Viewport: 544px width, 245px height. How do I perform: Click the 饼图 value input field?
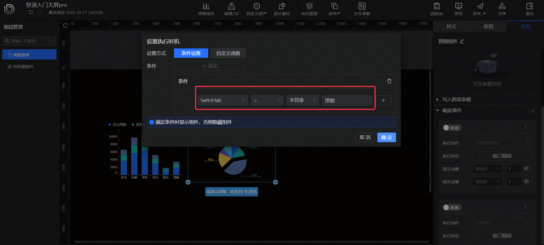[x=347, y=100]
